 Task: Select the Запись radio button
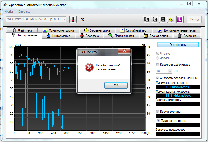pos(157,58)
